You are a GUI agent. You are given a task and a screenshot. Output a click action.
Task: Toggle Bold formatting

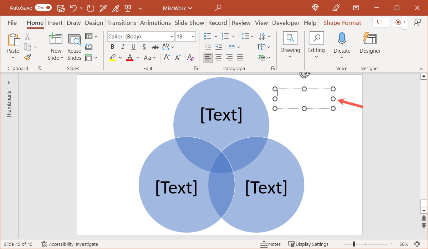click(112, 46)
